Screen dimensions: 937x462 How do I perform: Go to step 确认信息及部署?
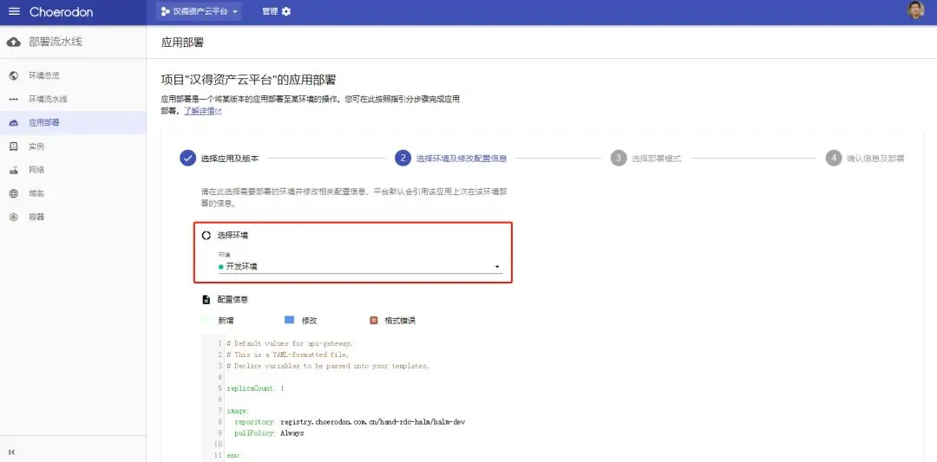875,158
